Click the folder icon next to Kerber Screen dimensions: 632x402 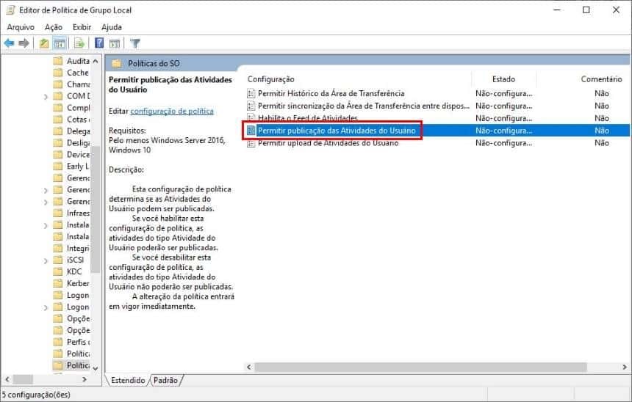click(x=58, y=283)
